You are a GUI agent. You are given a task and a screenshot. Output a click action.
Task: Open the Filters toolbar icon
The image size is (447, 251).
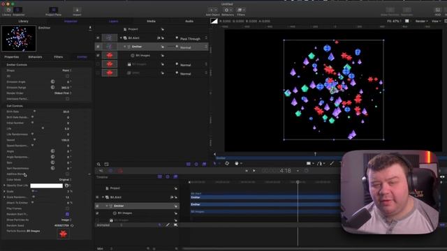coord(240,10)
